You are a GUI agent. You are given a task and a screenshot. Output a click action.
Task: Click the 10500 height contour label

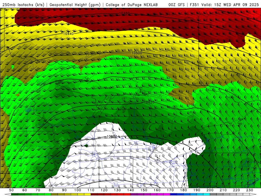[x=137, y=53]
